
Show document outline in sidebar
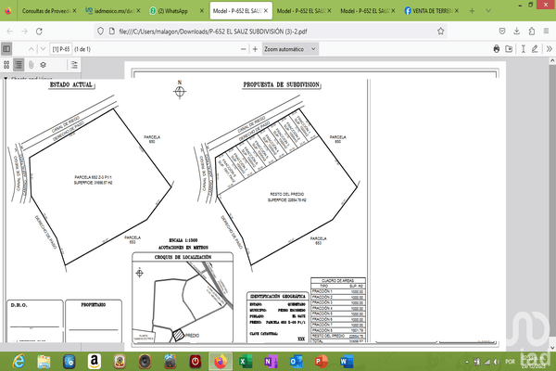tap(19, 65)
